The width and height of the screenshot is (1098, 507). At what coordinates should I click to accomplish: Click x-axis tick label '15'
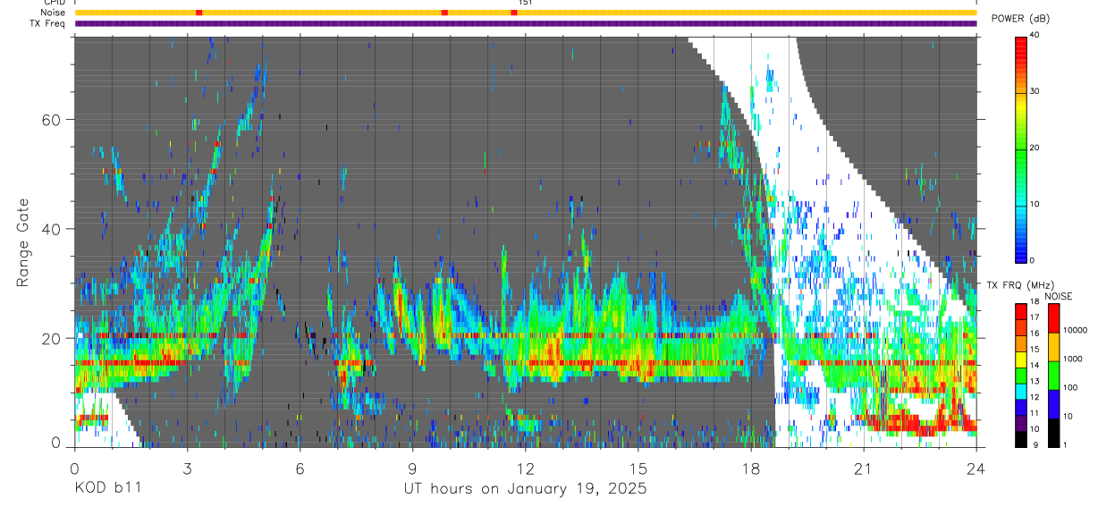(638, 469)
